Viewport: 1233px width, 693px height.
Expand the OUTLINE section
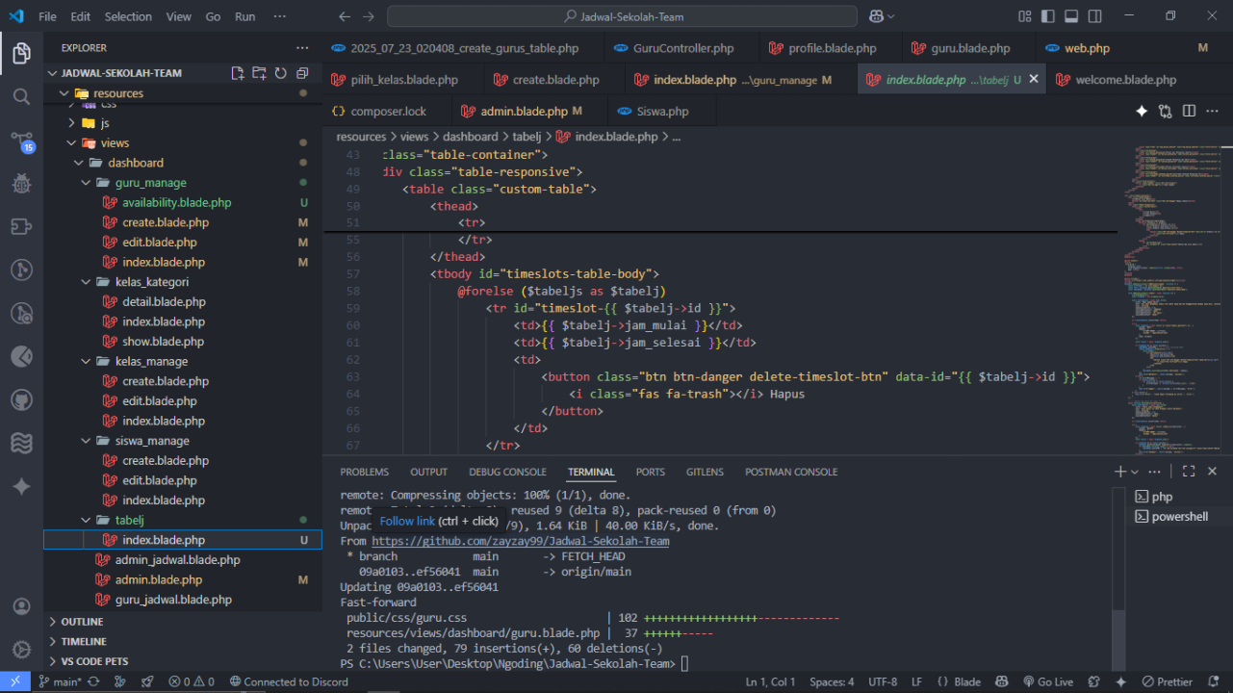82,622
